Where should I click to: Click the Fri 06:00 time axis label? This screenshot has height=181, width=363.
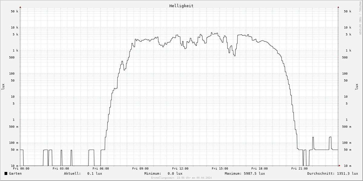[101, 169]
